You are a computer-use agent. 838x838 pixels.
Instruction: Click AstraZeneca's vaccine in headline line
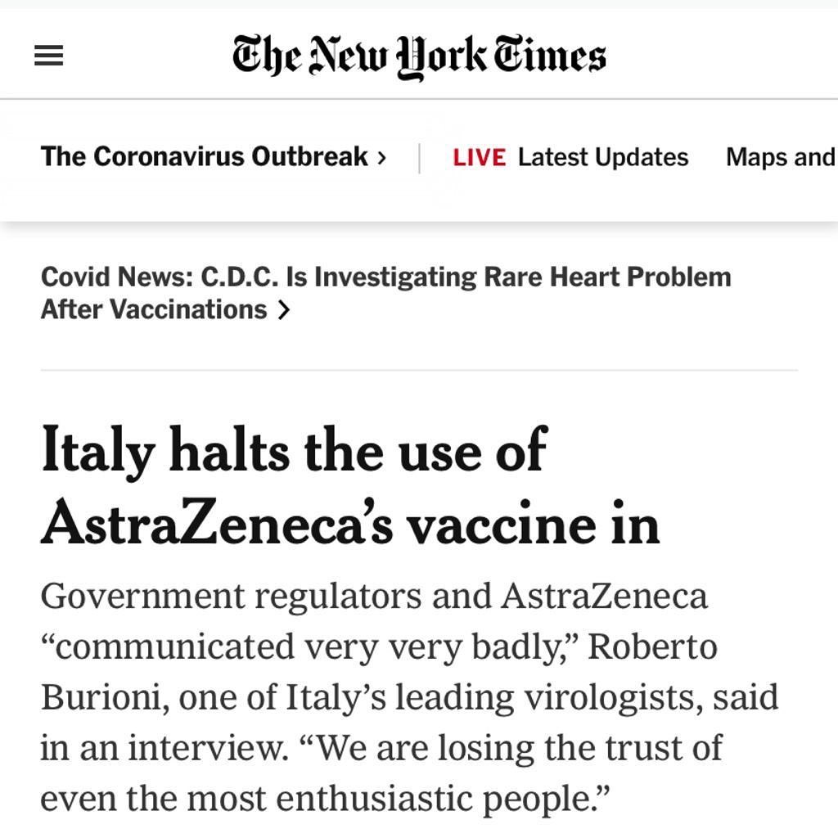[x=350, y=523]
